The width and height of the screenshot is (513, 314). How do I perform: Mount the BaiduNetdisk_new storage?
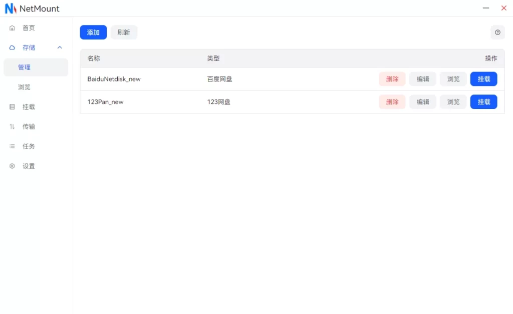[x=483, y=79]
